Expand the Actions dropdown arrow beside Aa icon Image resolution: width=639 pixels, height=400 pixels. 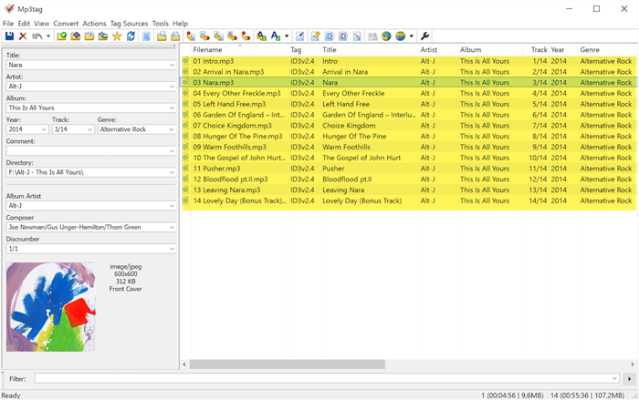287,36
